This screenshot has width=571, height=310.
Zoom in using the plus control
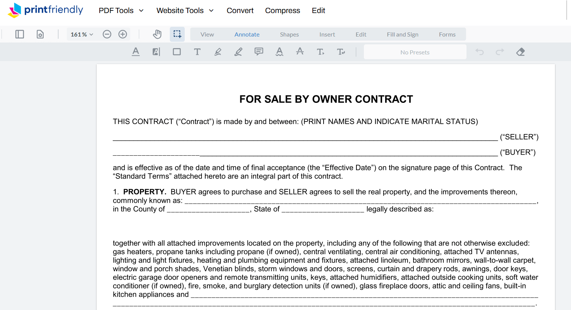[x=123, y=34]
